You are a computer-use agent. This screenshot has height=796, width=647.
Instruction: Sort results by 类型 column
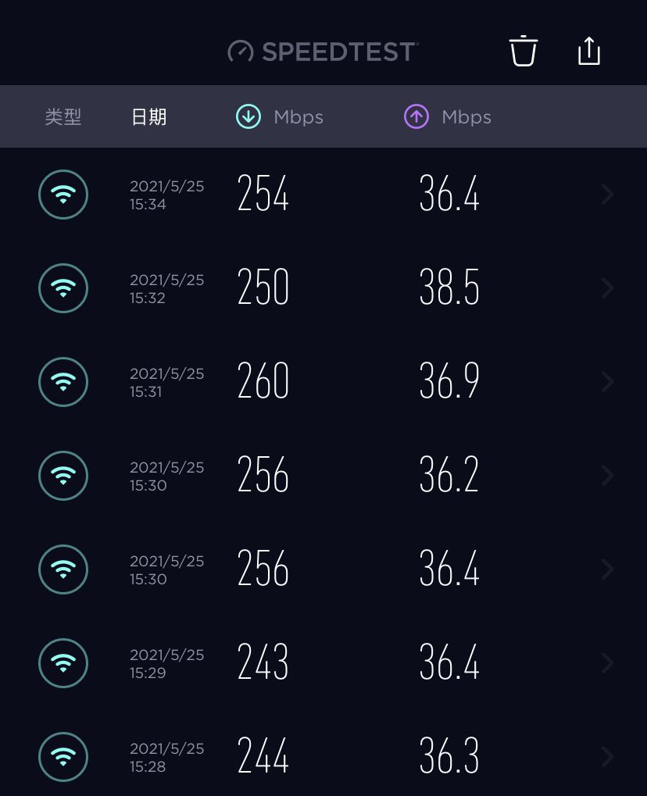pos(63,116)
